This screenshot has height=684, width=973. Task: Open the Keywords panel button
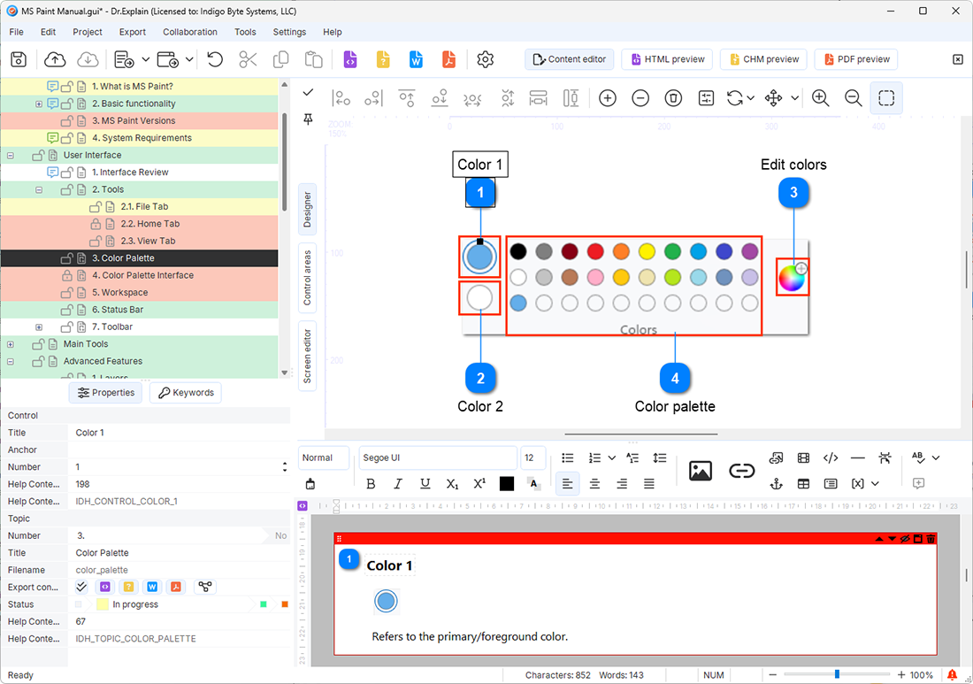186,392
